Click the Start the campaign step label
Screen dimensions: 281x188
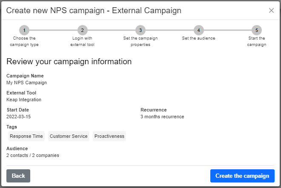click(x=257, y=41)
